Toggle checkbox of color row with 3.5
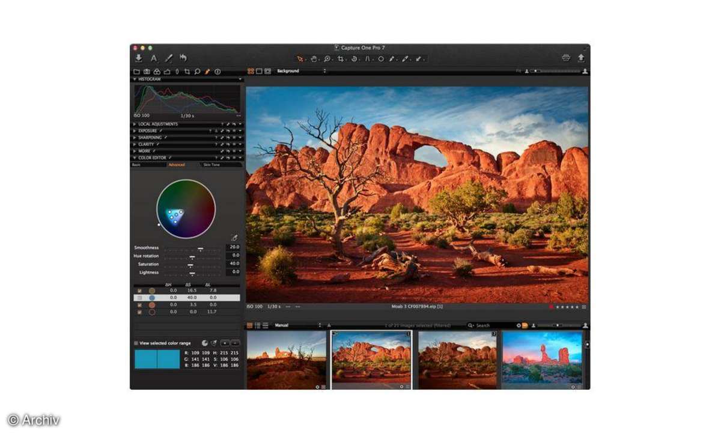Image resolution: width=721 pixels, height=433 pixels. (x=140, y=305)
